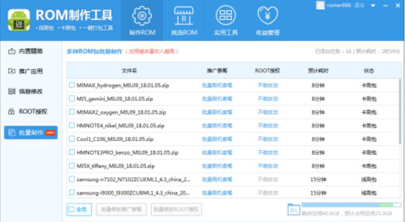Click 不做改动 link for MIMAX2_oxygen row
The image size is (405, 222).
(x=268, y=112)
